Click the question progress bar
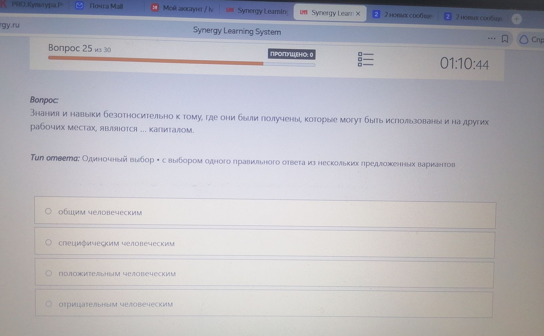The width and height of the screenshot is (544, 336). click(x=182, y=61)
